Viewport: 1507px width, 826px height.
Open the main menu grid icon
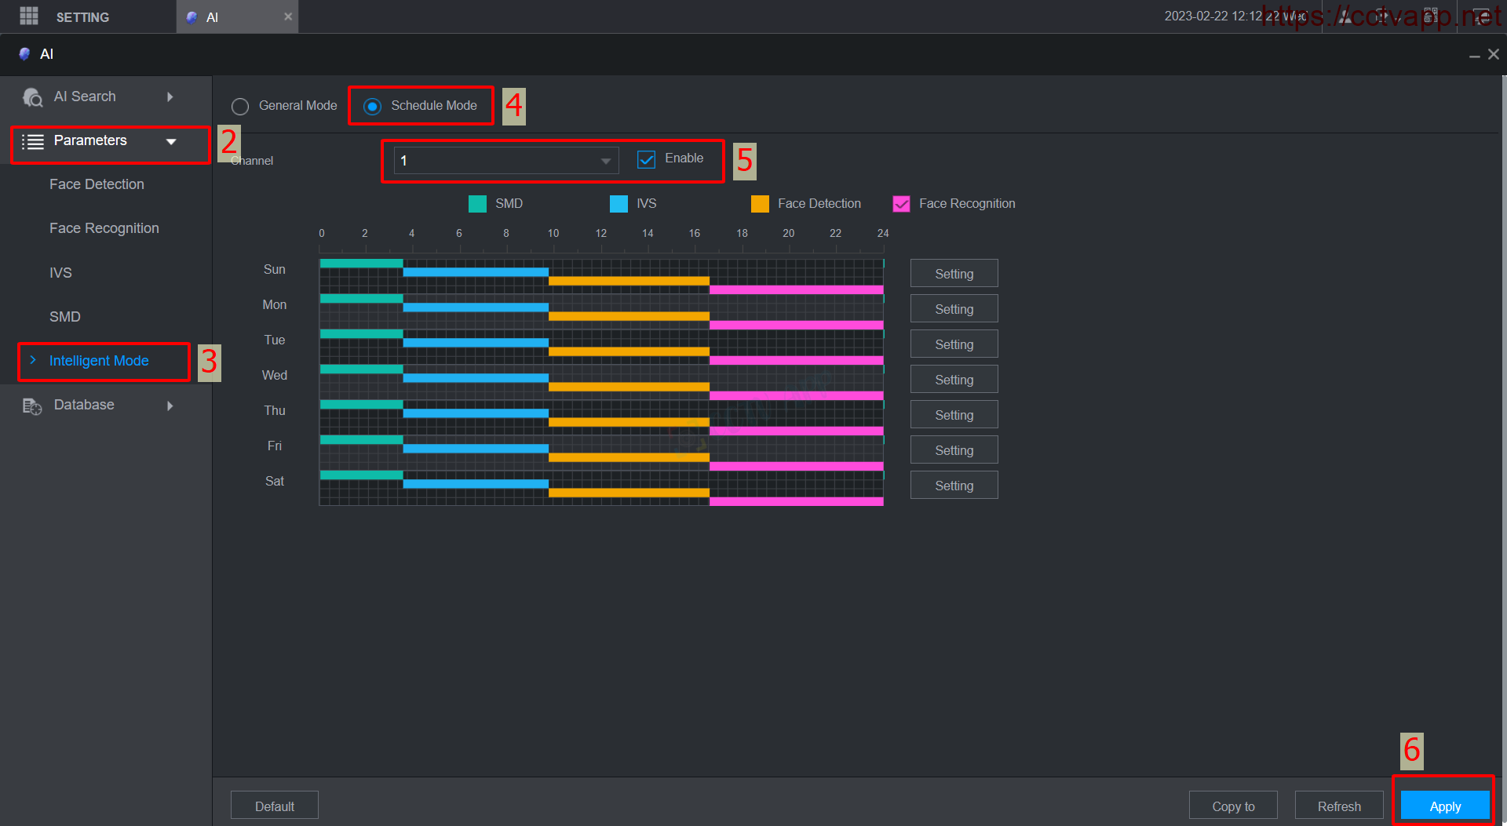click(29, 16)
